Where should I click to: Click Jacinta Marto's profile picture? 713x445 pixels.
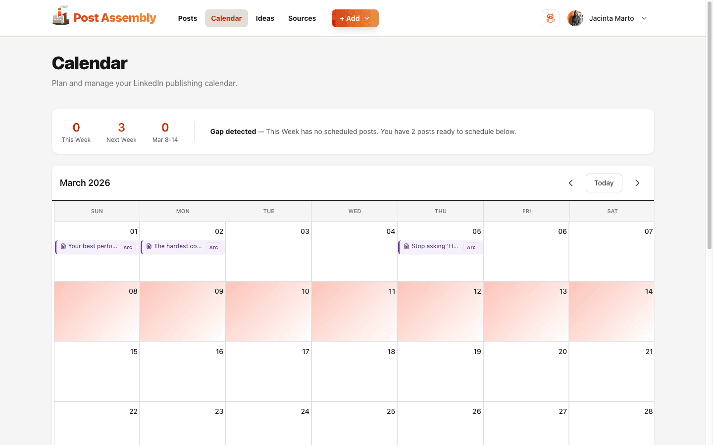click(x=575, y=18)
